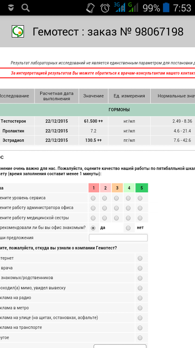Click the order title 'заказ № 98067198'

[135, 32]
